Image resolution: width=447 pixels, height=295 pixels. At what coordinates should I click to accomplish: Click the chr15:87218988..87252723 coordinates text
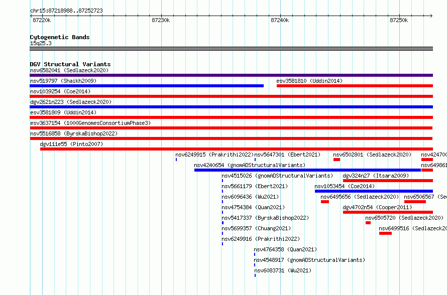point(66,11)
